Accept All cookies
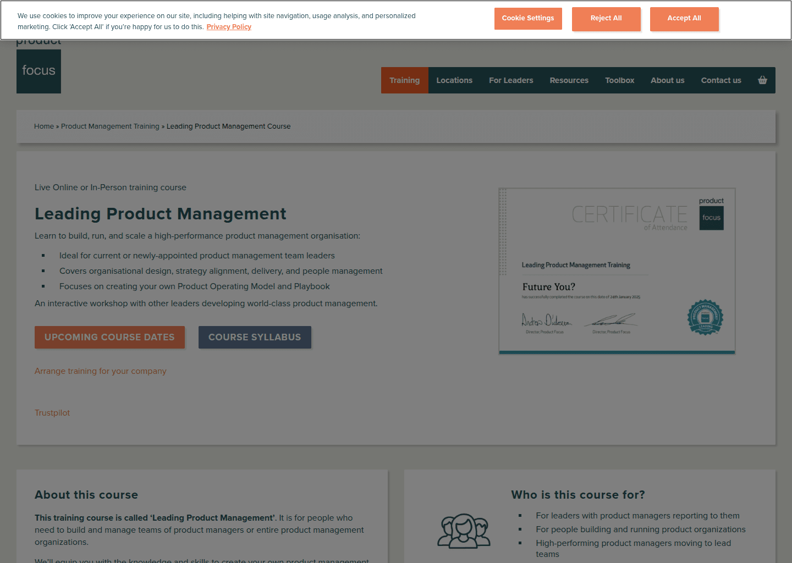The image size is (792, 563). (684, 18)
